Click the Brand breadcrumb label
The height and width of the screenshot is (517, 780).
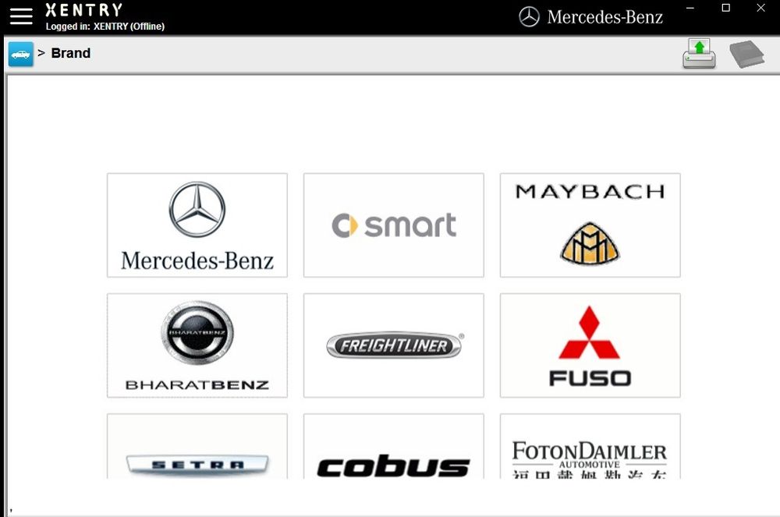71,53
